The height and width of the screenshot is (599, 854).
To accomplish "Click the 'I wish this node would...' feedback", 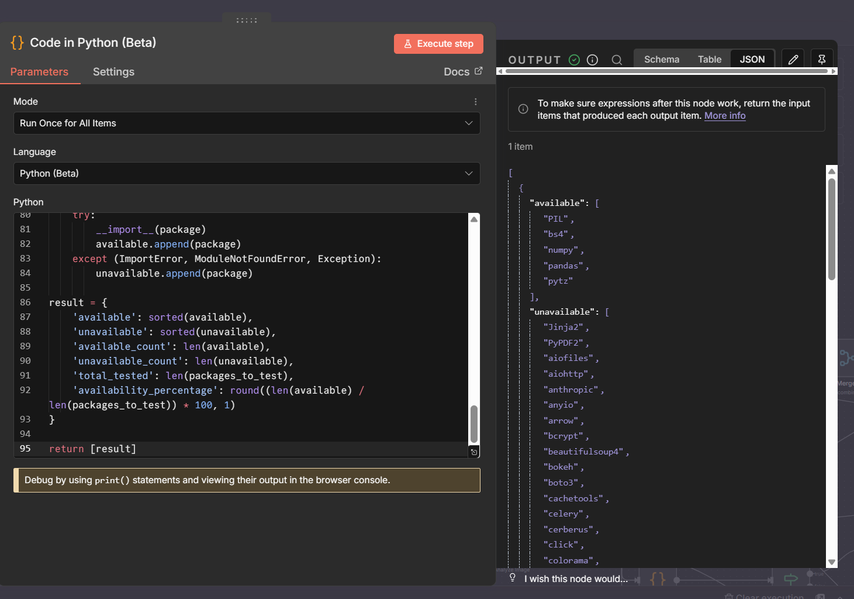I will point(575,579).
